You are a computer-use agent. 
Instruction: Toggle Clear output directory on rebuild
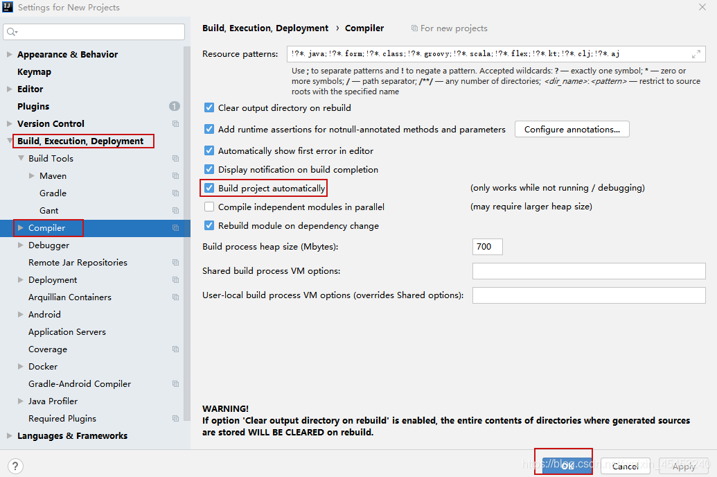tap(209, 107)
